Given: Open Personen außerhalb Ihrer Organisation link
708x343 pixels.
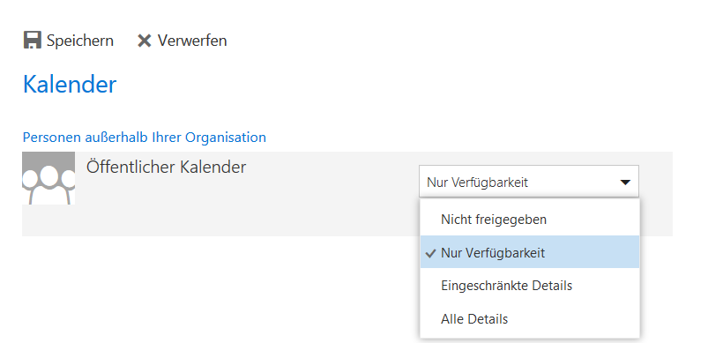Looking at the screenshot, I should click(145, 137).
